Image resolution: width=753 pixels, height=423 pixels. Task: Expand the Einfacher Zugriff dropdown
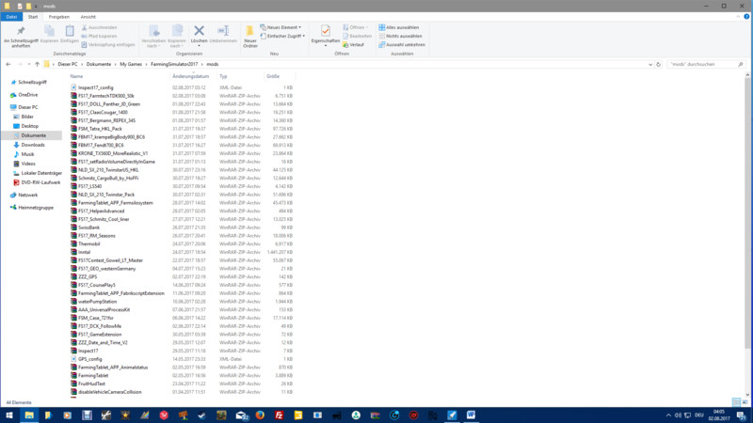pyautogui.click(x=285, y=36)
